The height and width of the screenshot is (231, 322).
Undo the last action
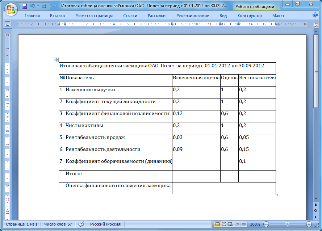33,6
